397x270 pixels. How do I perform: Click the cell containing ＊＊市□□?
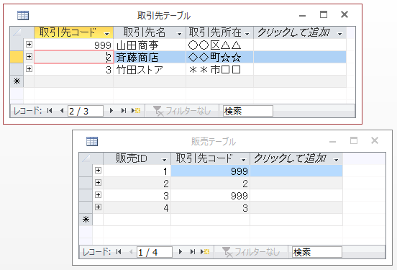click(220, 69)
